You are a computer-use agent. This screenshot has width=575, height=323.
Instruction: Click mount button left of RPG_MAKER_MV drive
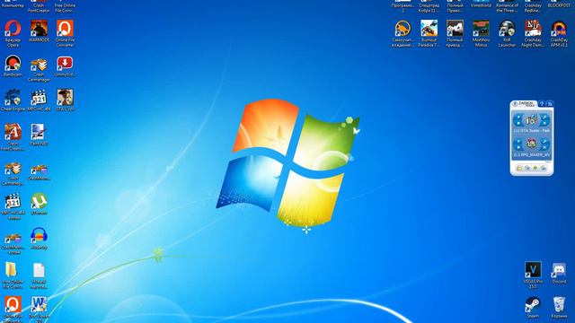[518, 144]
